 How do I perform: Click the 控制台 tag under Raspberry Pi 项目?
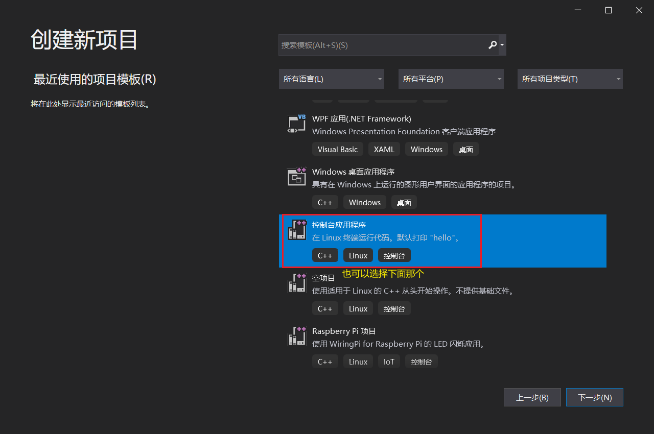point(422,361)
